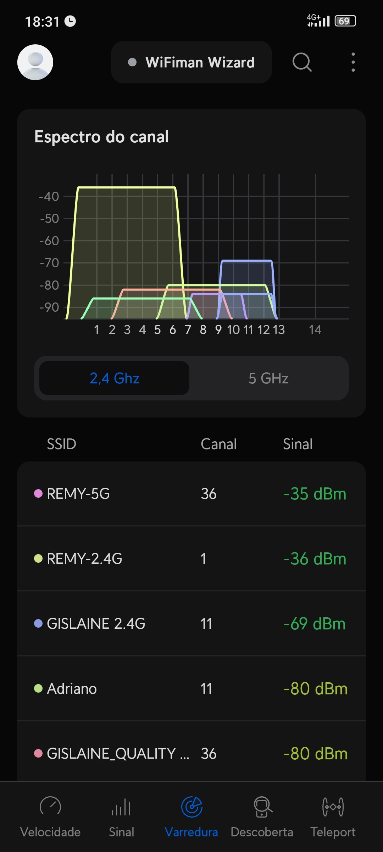Open the WiFiman Wizard selector

point(191,62)
